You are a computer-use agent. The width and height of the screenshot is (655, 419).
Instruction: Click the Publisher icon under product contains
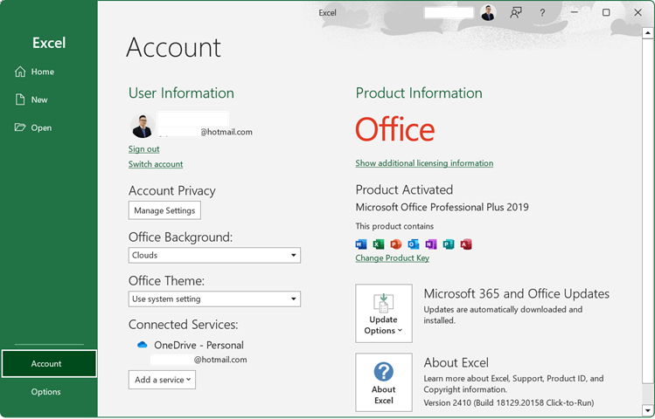[449, 244]
